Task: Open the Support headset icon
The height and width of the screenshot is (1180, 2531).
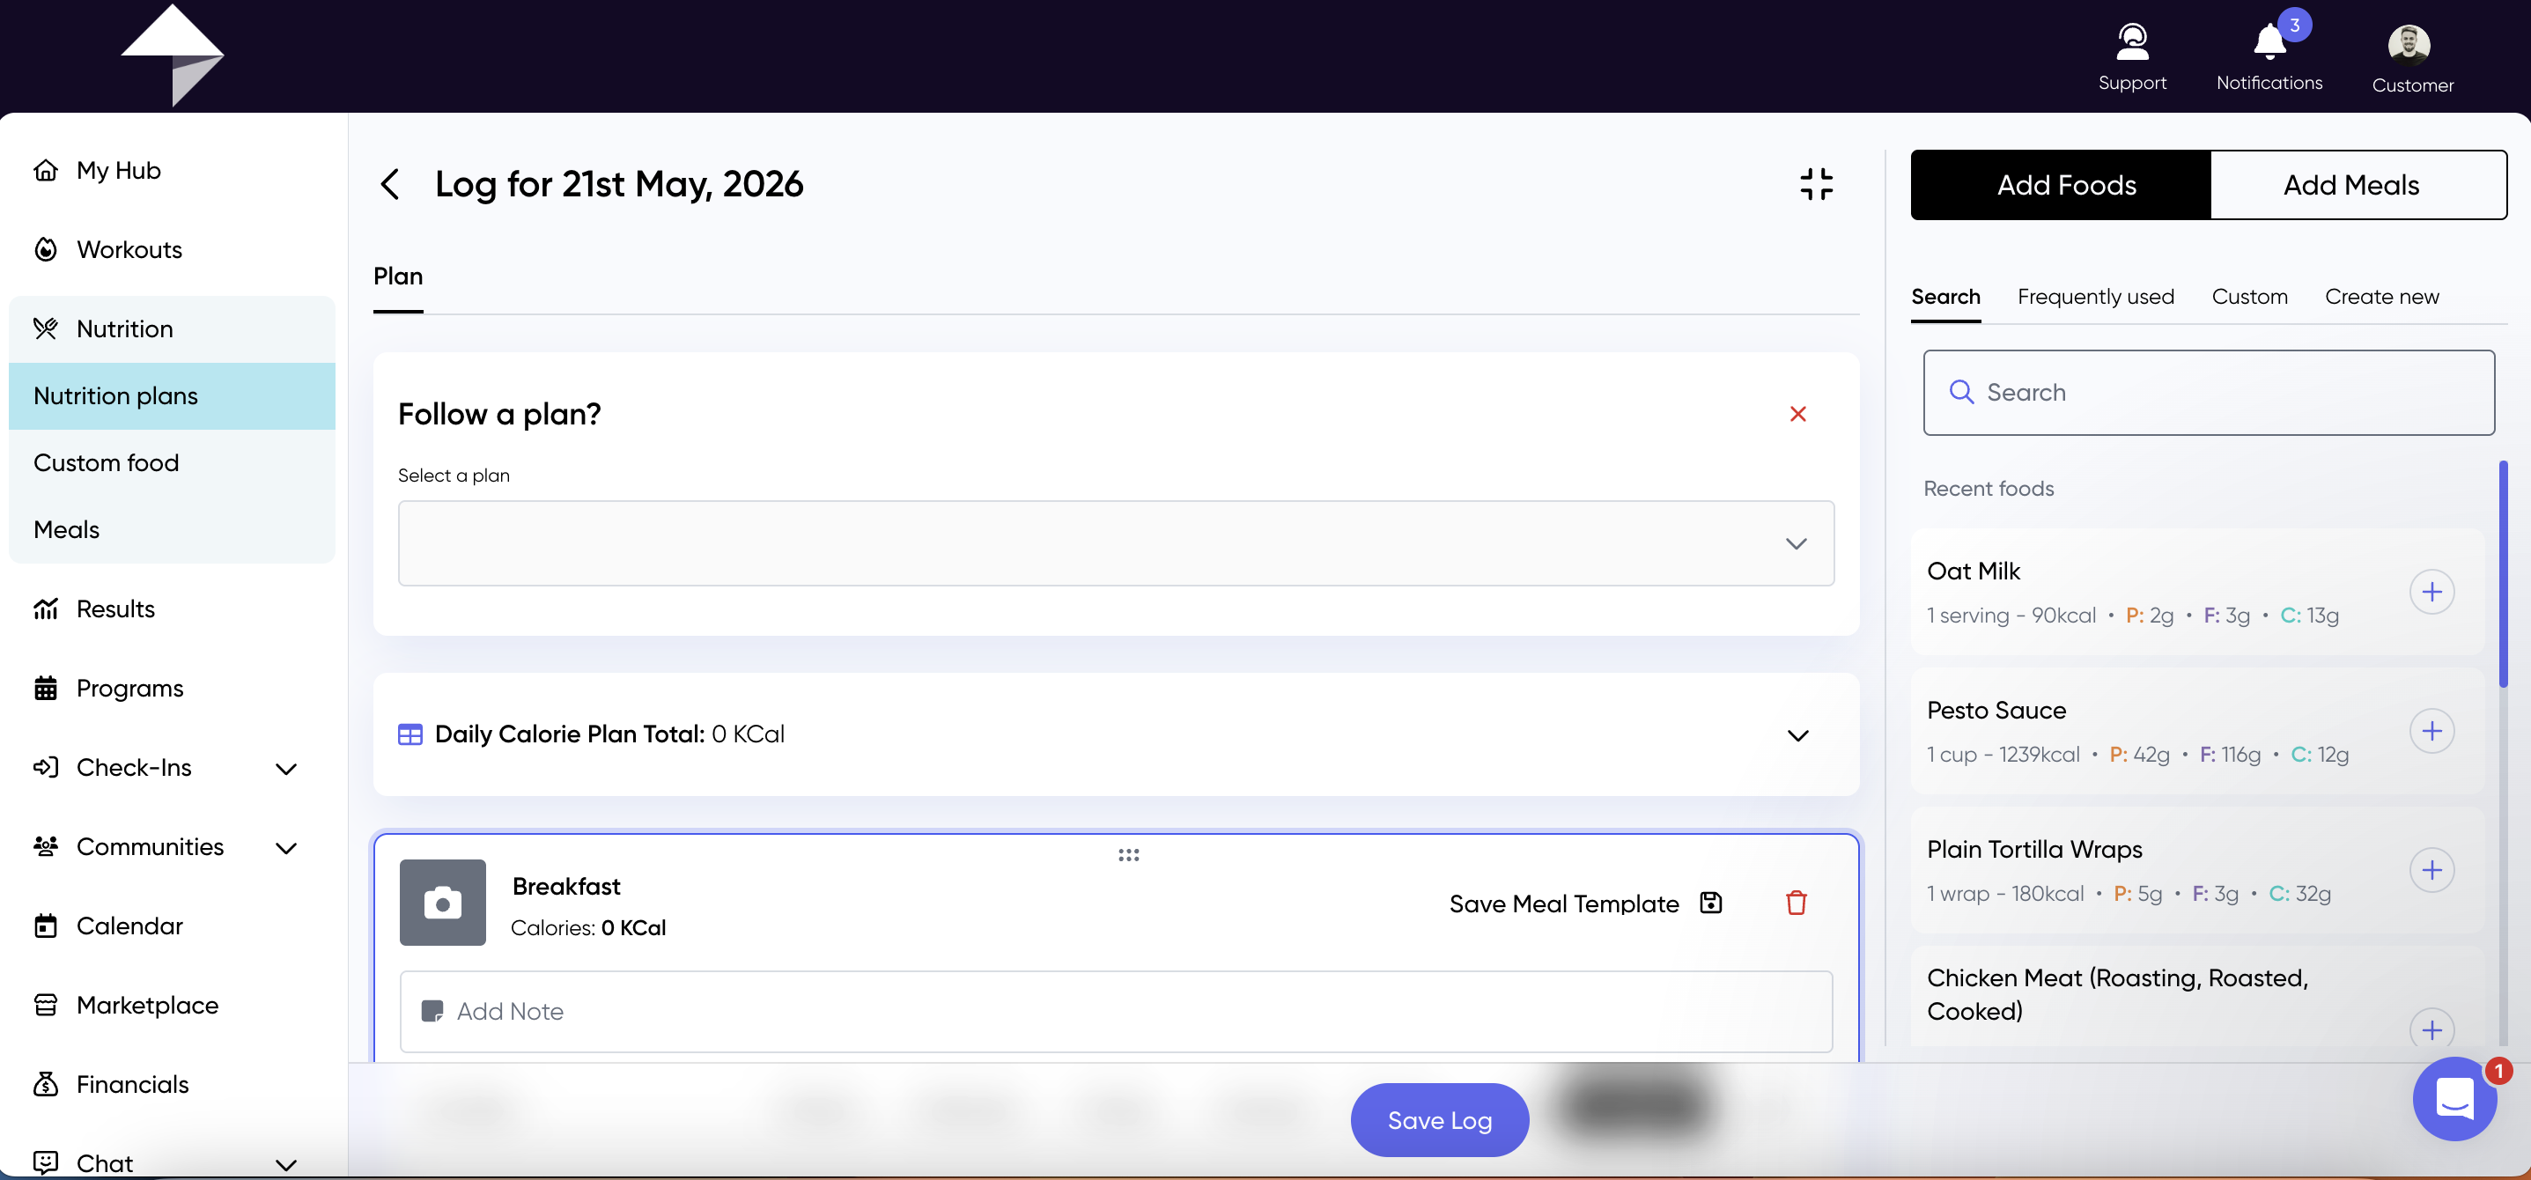Action: [x=2132, y=42]
